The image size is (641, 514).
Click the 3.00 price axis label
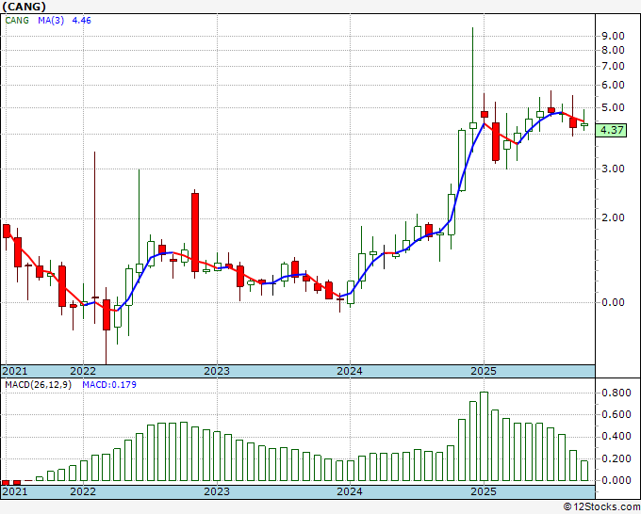[x=614, y=169]
